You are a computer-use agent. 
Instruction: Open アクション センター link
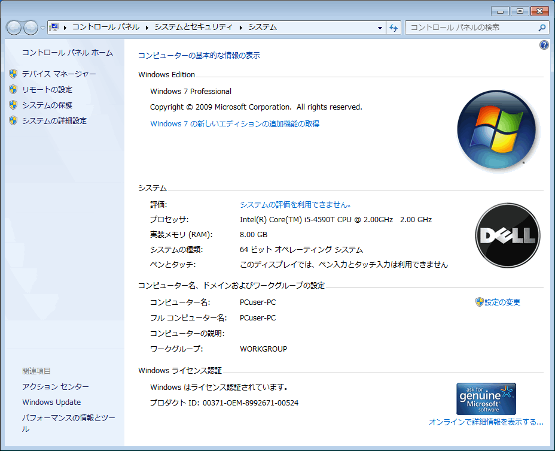click(x=56, y=387)
